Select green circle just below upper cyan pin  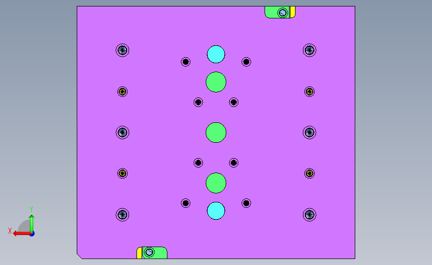coord(216,82)
